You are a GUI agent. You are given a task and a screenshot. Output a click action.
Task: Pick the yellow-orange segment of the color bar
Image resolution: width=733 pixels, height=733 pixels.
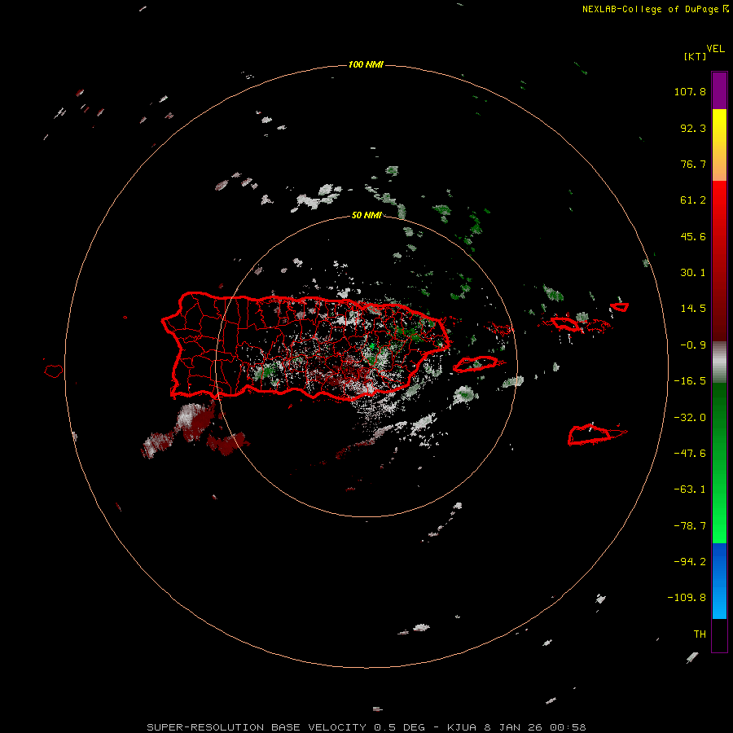click(719, 145)
